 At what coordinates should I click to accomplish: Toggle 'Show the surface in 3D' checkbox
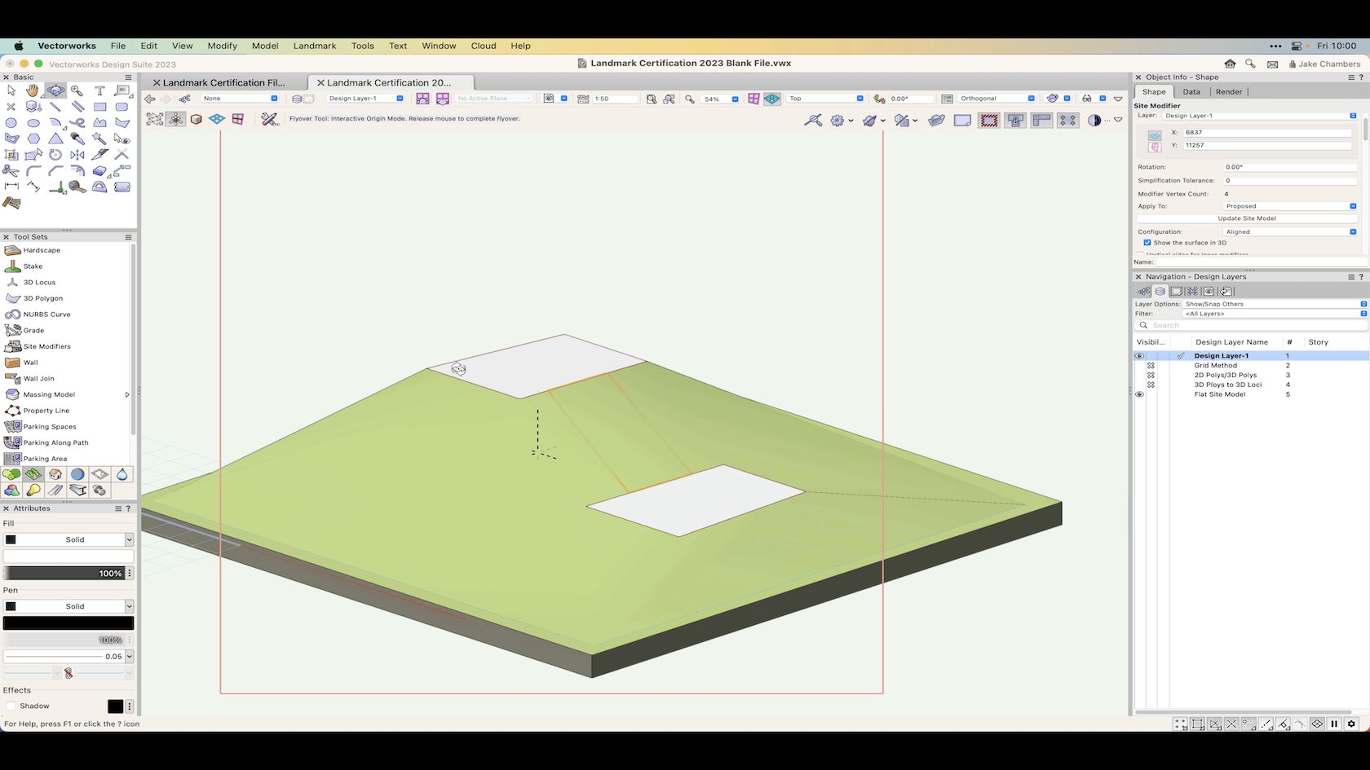(1147, 243)
